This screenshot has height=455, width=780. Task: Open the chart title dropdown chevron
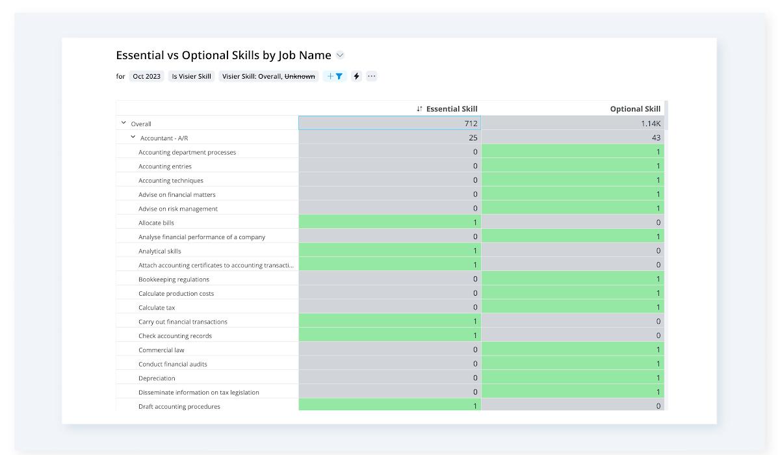tap(340, 55)
